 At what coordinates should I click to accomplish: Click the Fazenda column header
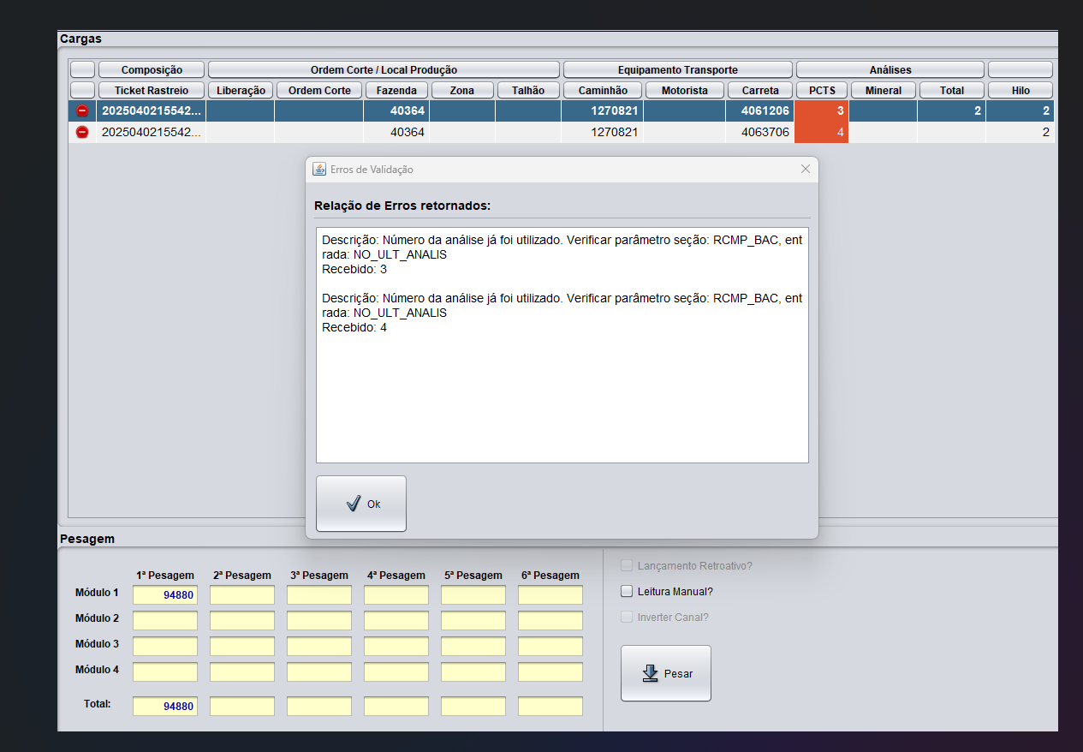(396, 90)
